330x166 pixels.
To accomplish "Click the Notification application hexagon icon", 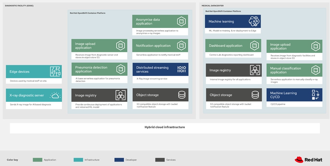I will (x=181, y=46).
